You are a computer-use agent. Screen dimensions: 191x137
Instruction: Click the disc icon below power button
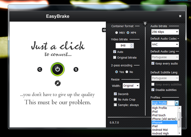coord(58,83)
